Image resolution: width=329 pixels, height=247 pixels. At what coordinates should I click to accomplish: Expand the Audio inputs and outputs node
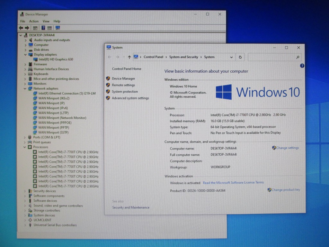(x=25, y=40)
